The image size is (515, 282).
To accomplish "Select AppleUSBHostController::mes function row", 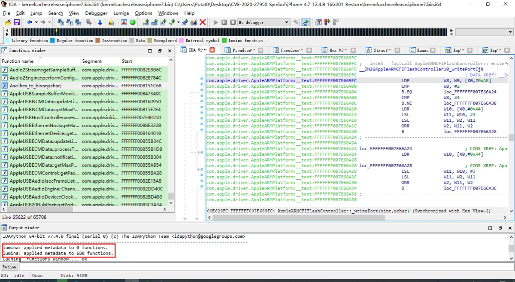I will (84, 117).
